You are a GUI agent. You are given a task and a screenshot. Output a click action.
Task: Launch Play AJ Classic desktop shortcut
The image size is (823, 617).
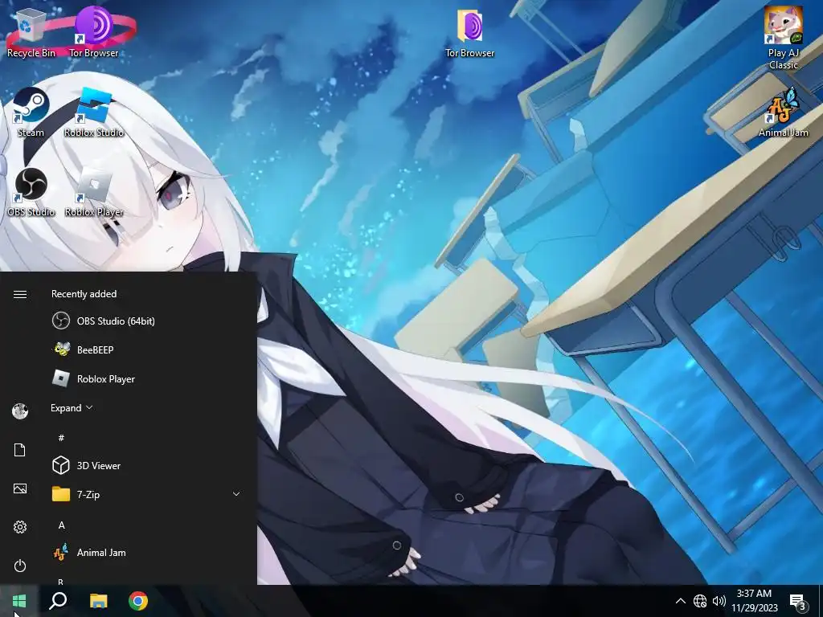[783, 38]
